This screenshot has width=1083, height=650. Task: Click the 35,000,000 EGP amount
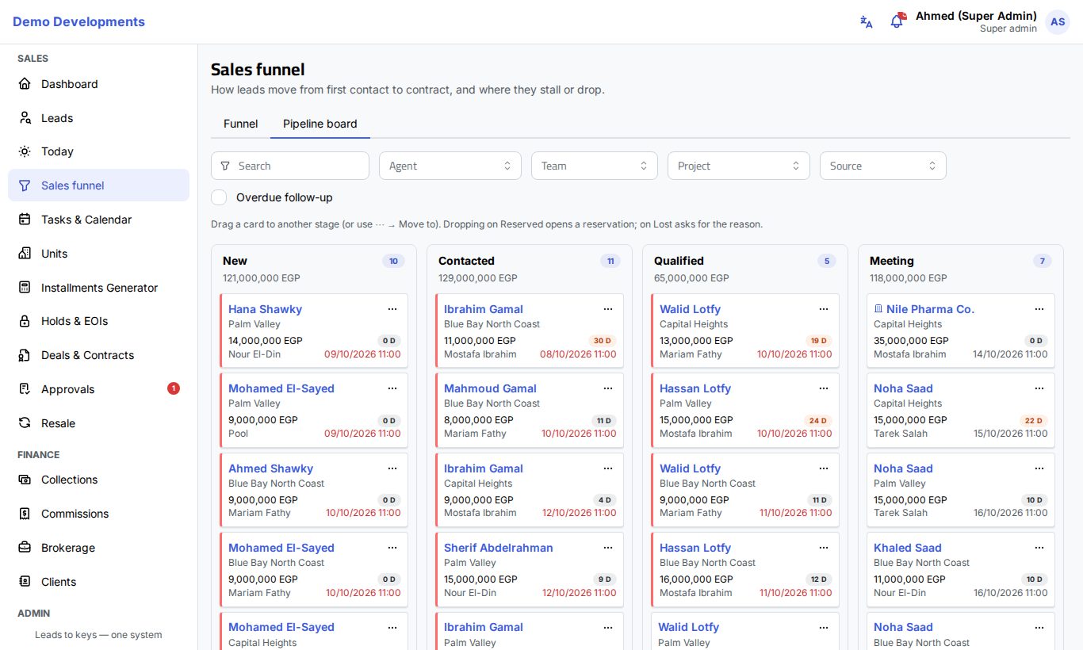coord(910,341)
